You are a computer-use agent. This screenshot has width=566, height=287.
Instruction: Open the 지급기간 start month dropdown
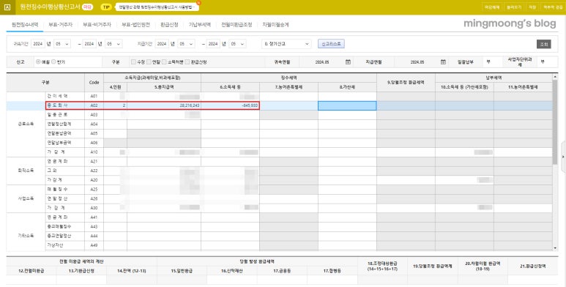[186, 44]
